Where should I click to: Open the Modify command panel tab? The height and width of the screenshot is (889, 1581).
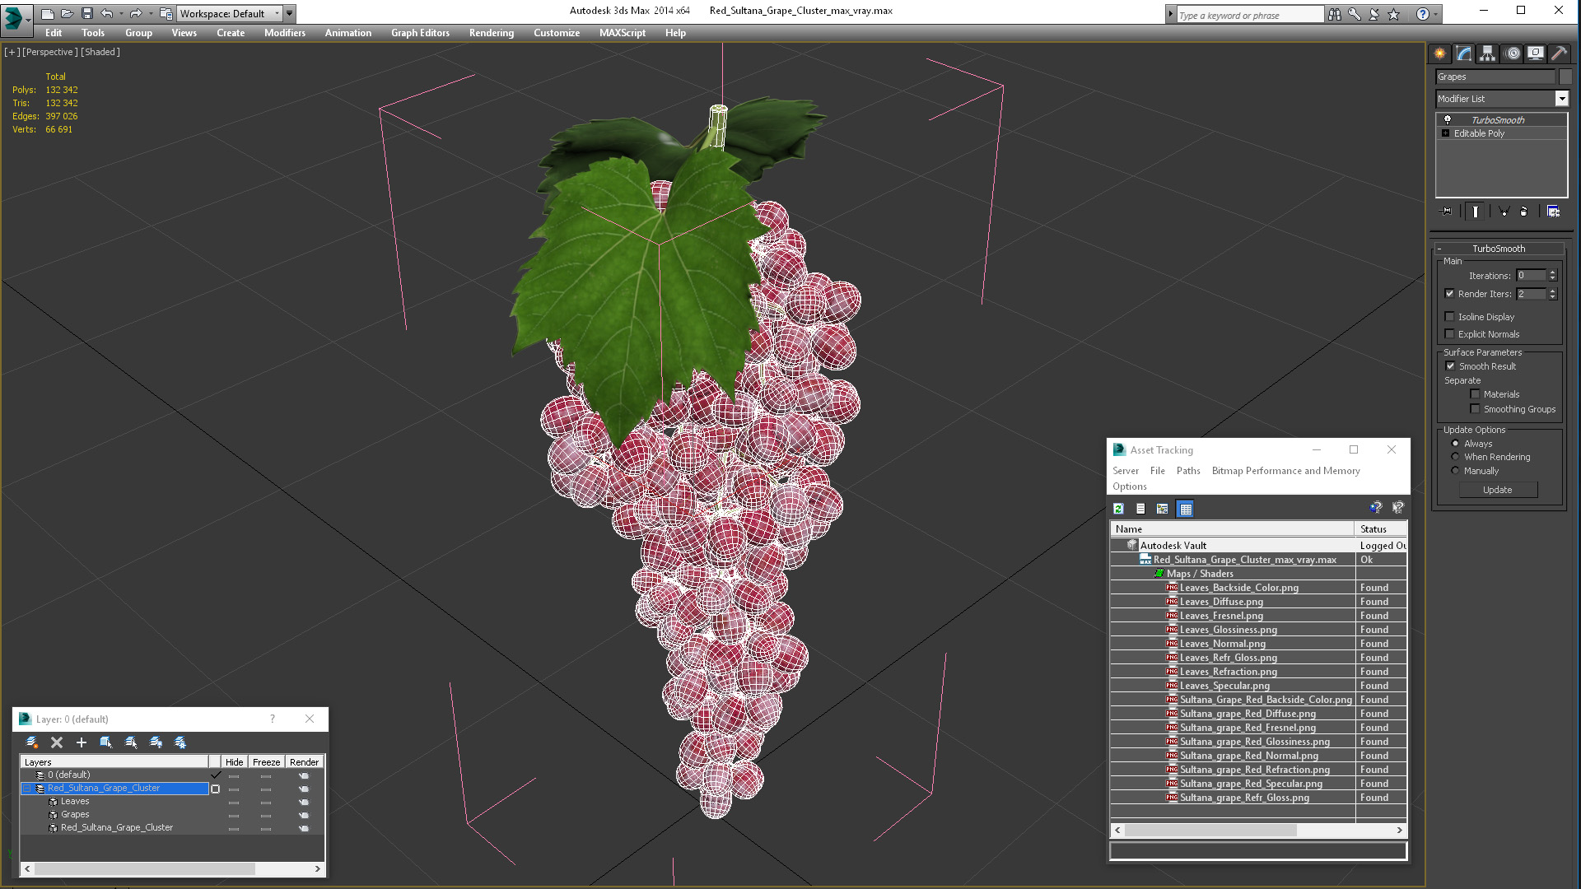coord(1464,54)
